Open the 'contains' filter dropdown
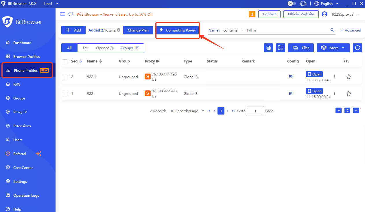 (x=233, y=30)
